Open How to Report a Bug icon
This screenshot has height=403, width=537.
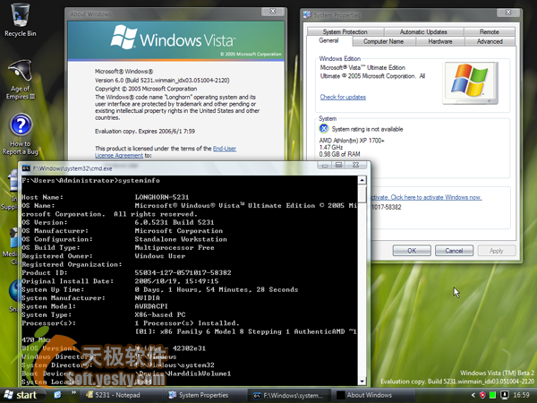point(21,134)
